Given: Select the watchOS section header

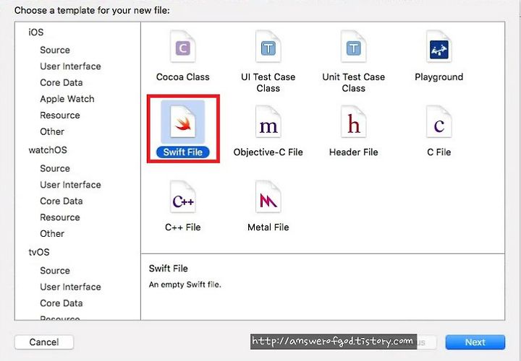Looking at the screenshot, I should [48, 150].
